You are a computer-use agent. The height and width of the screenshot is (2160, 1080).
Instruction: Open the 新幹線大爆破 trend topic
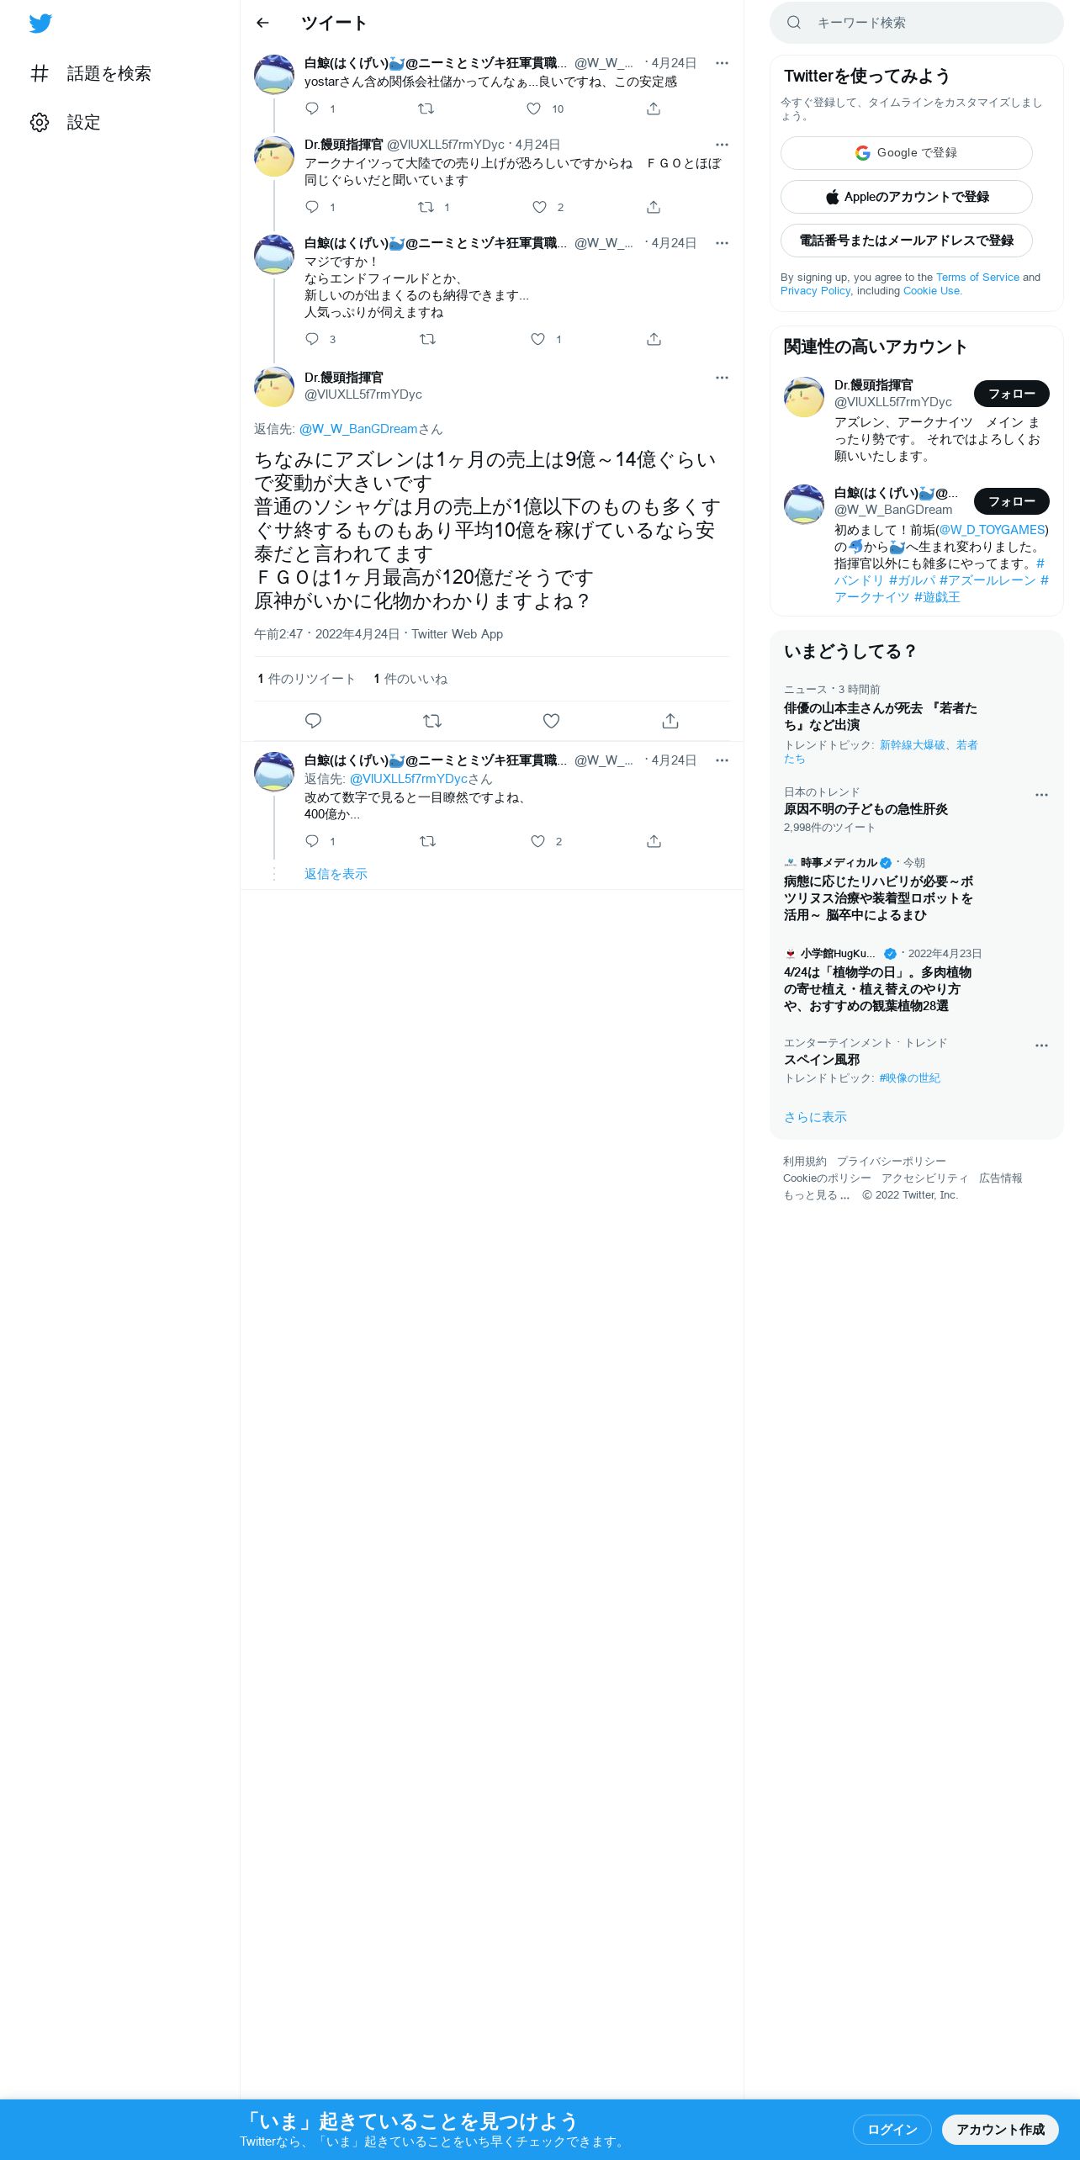912,745
